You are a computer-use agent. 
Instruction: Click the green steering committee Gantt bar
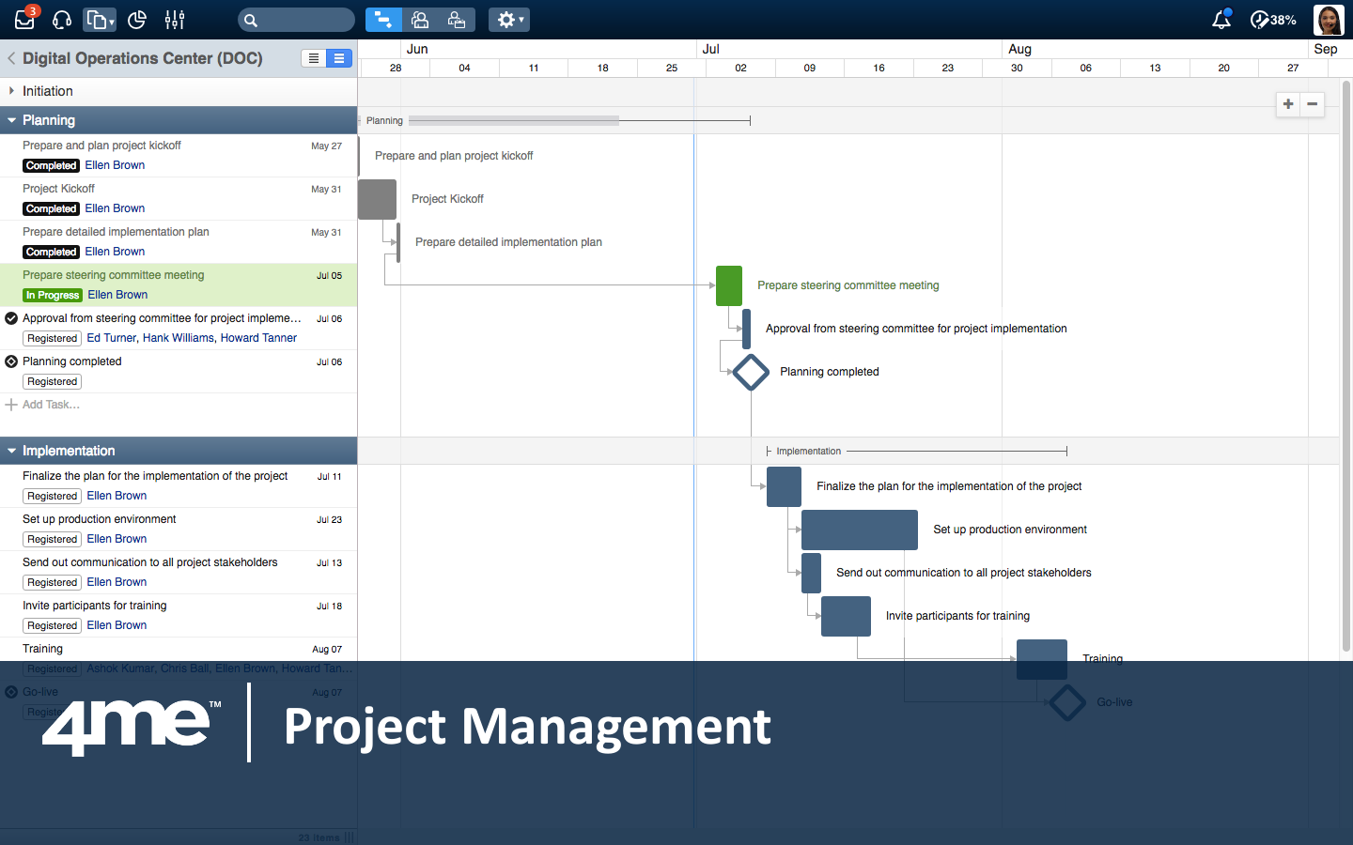click(729, 285)
